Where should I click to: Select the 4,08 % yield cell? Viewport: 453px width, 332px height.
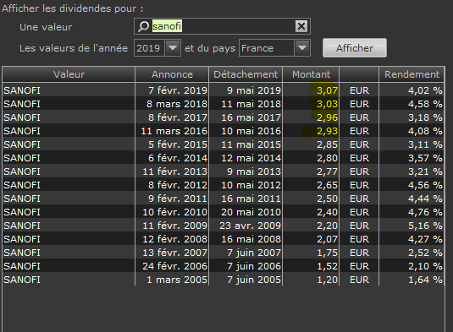tap(412, 131)
